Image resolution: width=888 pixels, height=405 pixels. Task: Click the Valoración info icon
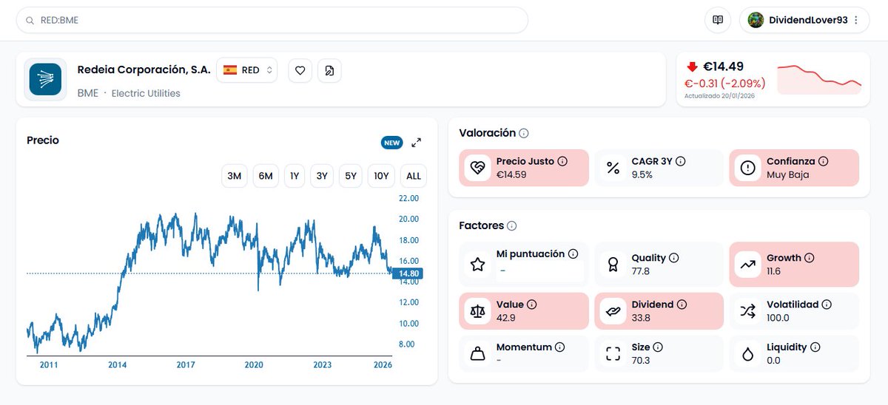524,134
